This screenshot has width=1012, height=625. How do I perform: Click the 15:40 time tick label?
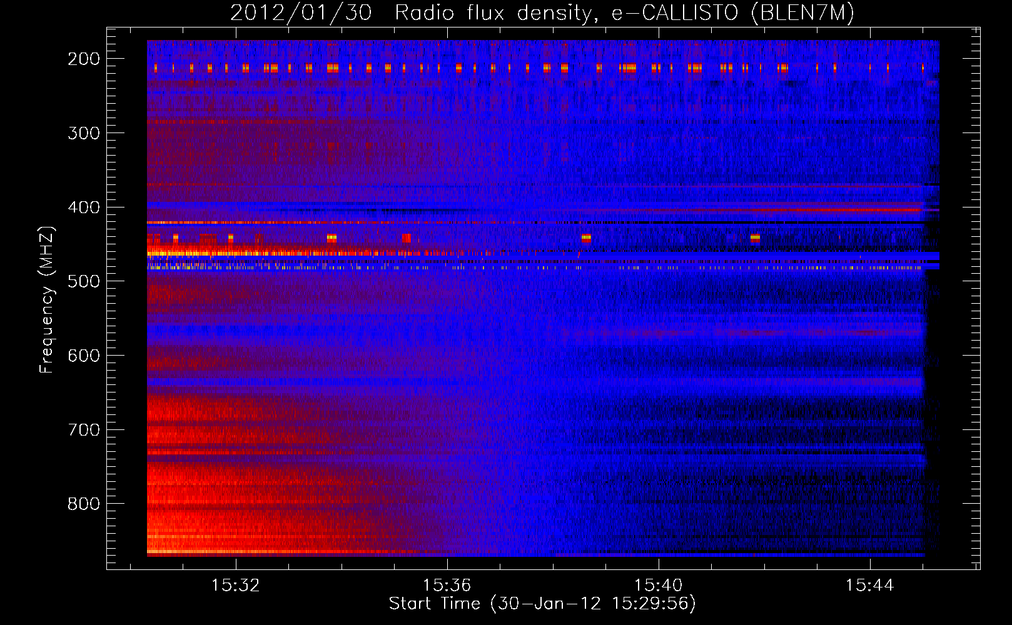[x=658, y=586]
